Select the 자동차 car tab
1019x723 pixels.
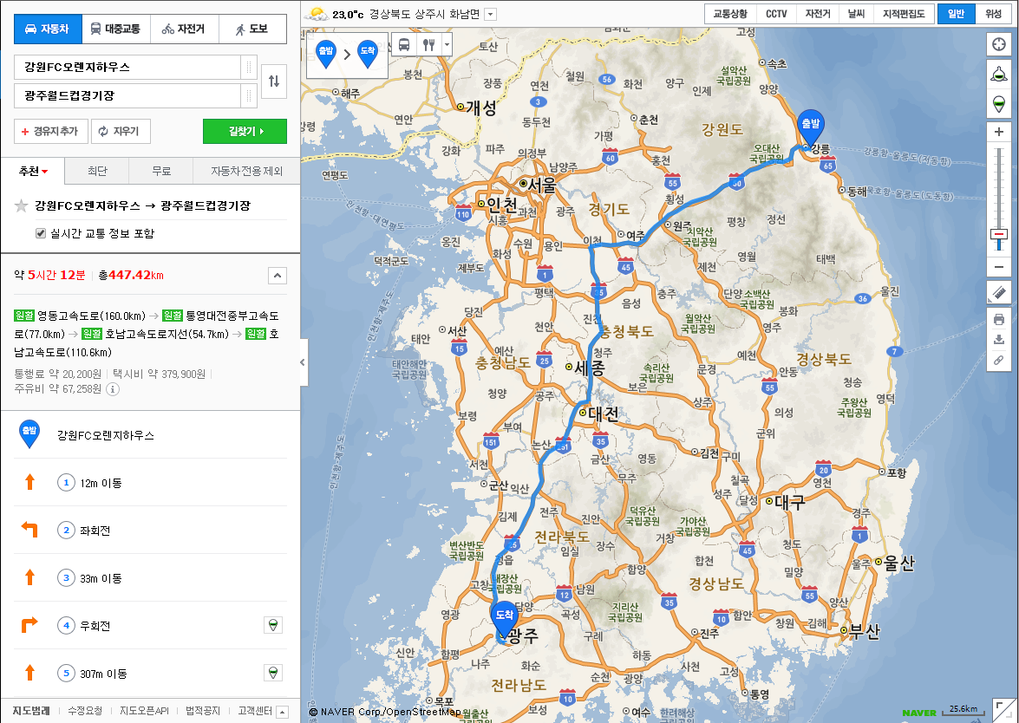click(48, 29)
